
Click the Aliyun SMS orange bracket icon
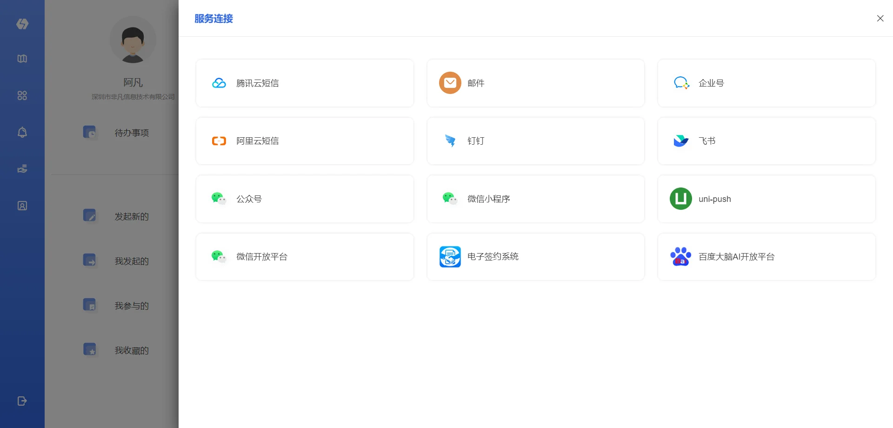click(219, 141)
